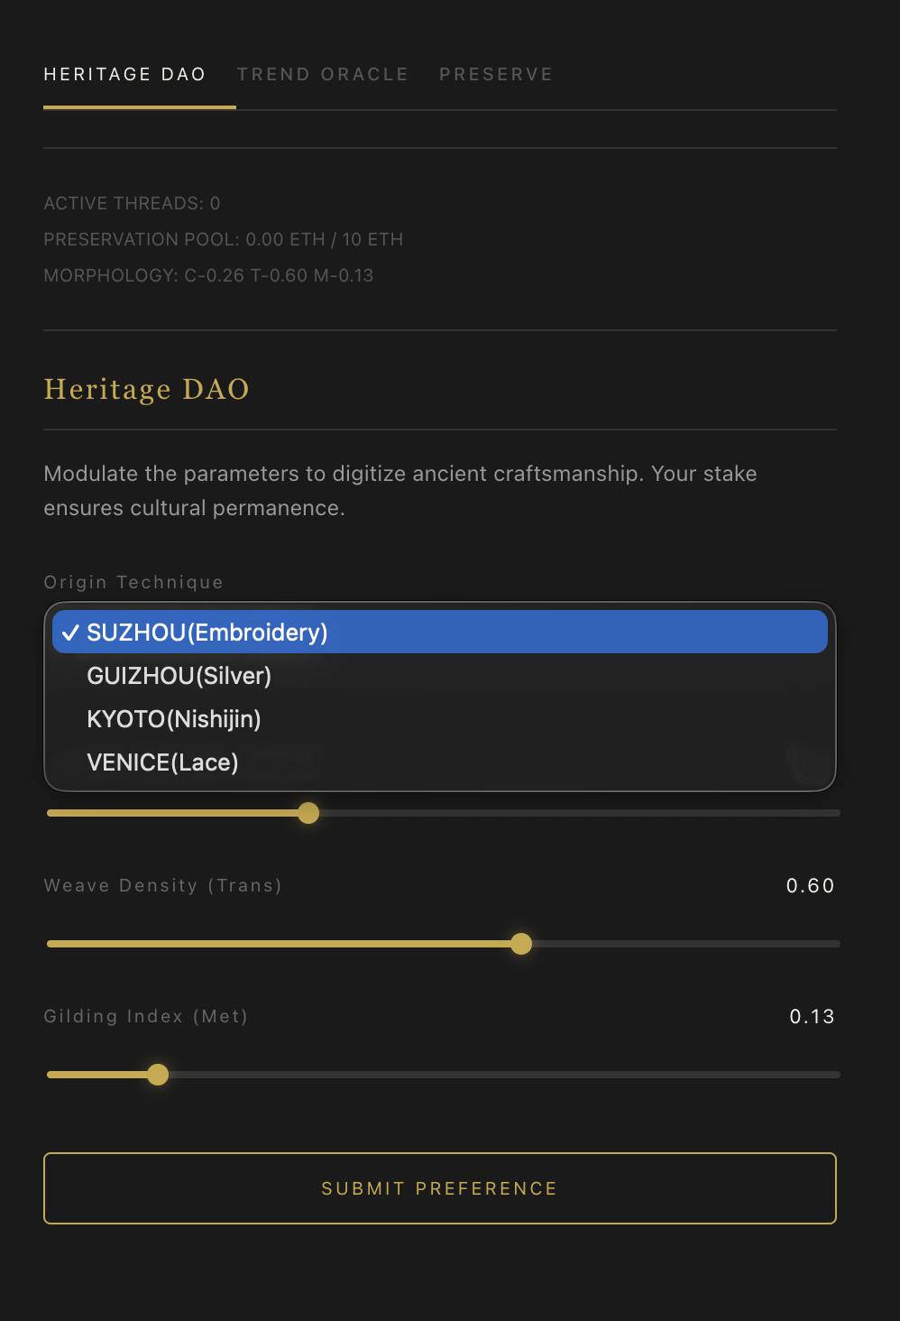
Task: Click the checkmark beside SUZHOU(Embroidery)
Action: pyautogui.click(x=69, y=633)
